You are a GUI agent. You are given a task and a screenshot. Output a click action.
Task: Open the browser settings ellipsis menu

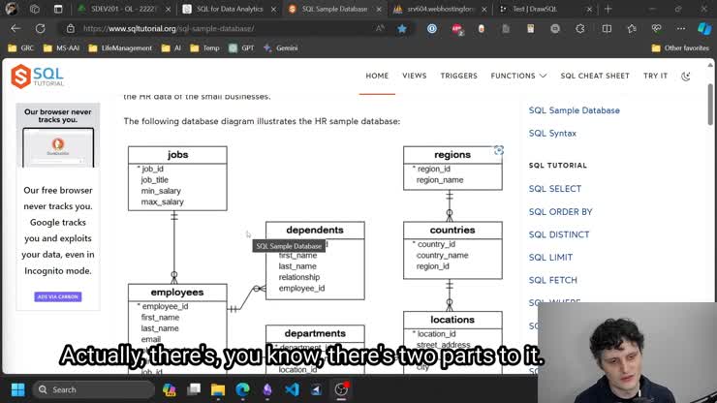click(681, 28)
